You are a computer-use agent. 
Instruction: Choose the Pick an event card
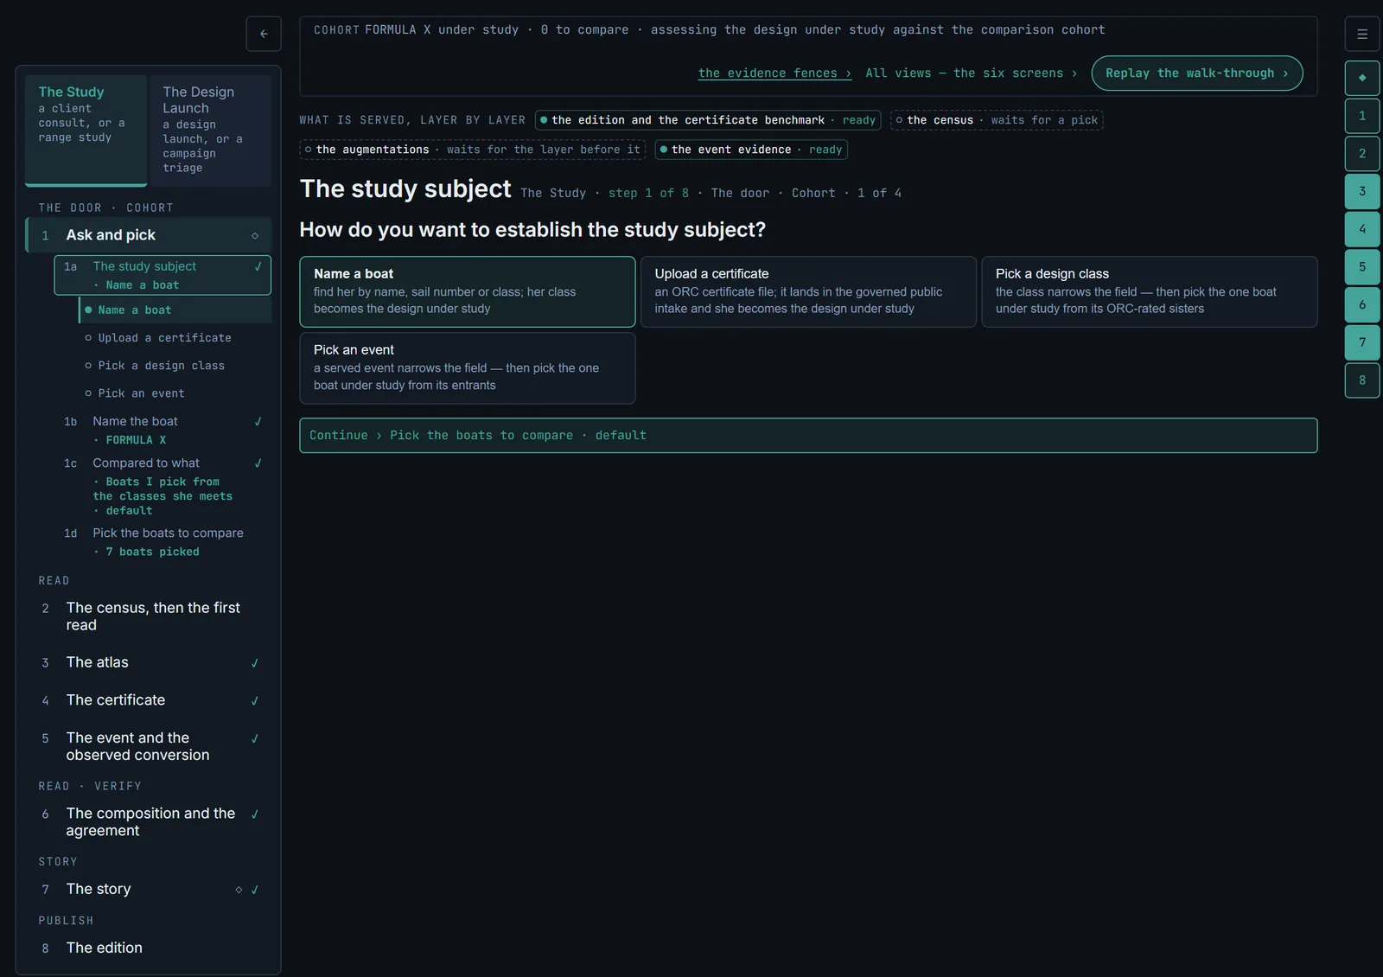coord(468,368)
